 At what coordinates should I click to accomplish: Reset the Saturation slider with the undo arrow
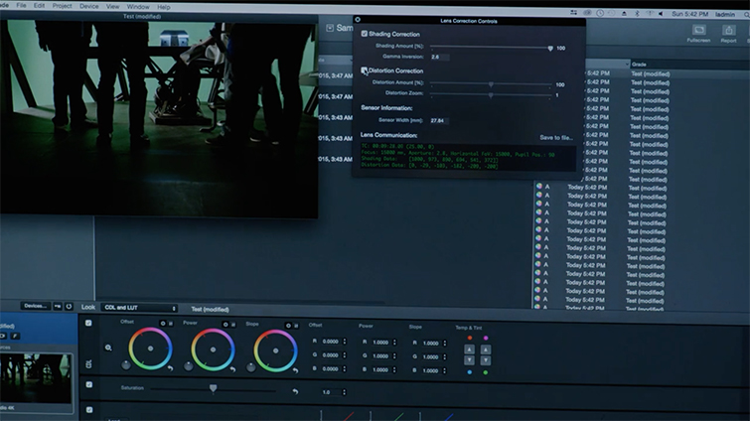click(x=294, y=391)
